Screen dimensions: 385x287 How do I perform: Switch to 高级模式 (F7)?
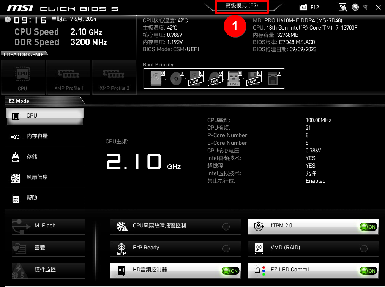click(241, 7)
